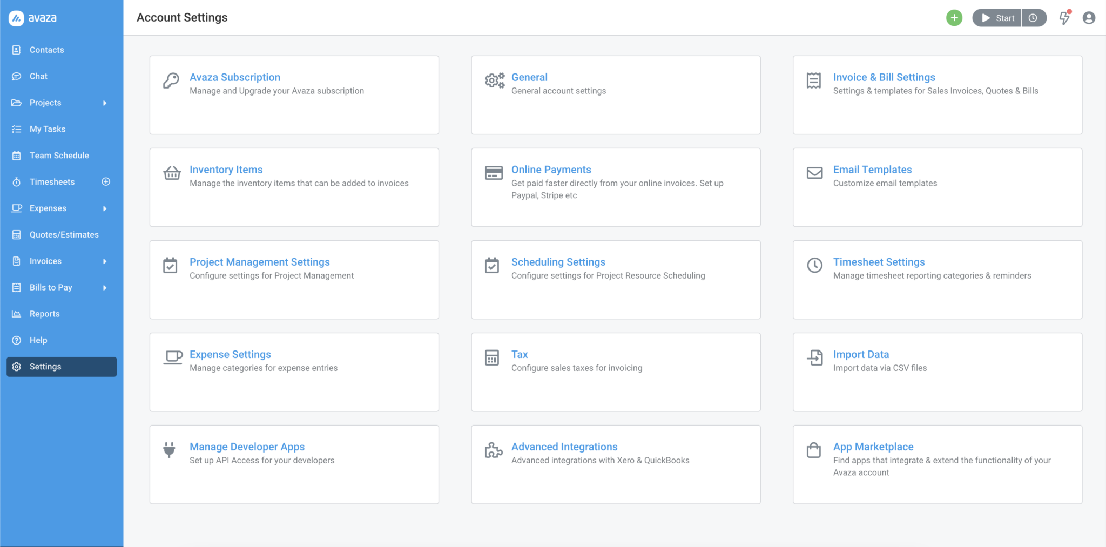Click the receipt icon for Invoice & Bill Settings

(x=814, y=80)
